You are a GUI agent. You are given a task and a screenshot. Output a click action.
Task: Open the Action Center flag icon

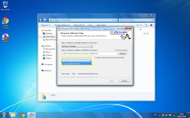[170, 115]
